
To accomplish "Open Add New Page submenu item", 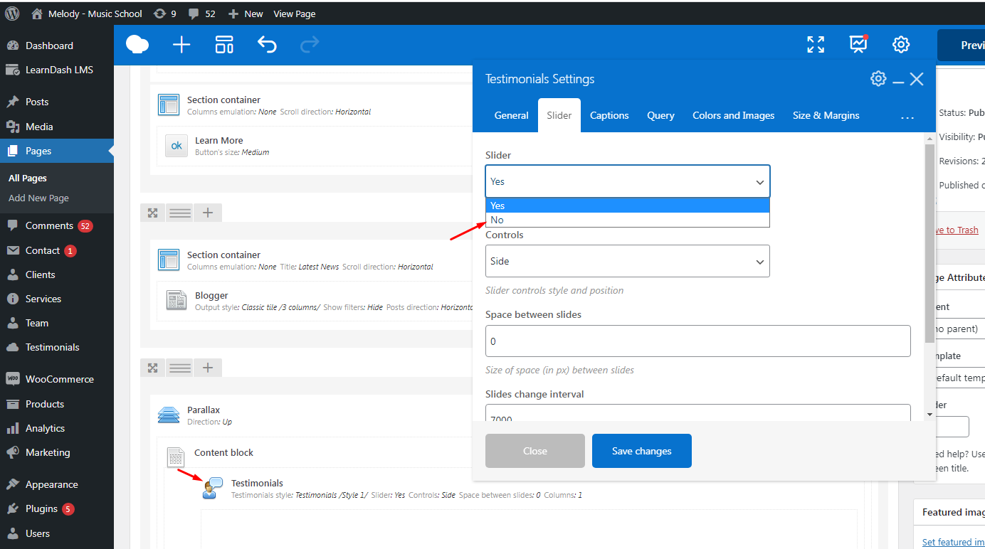I will coord(38,198).
